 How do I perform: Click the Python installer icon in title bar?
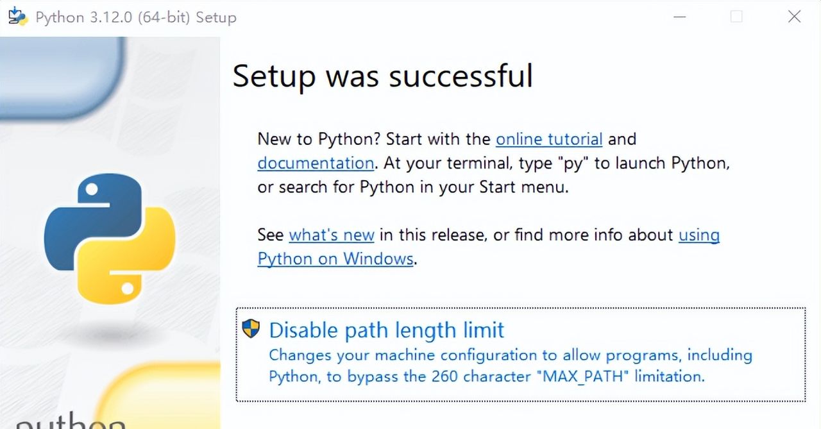(x=18, y=16)
